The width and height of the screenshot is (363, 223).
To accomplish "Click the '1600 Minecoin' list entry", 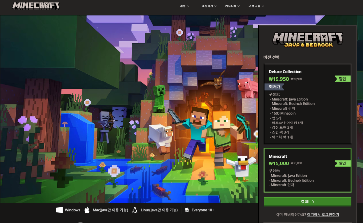I will point(283,113).
